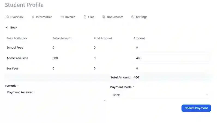Switch to the Documents tab
The image size is (217, 123).
tap(113, 17)
